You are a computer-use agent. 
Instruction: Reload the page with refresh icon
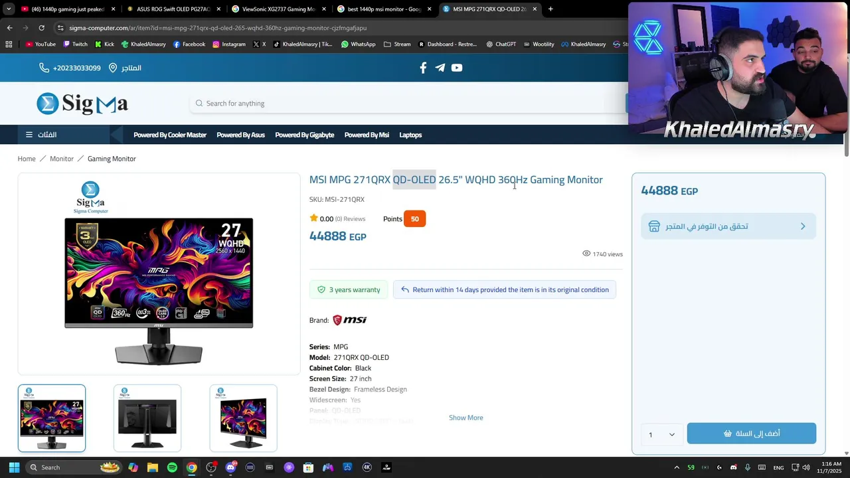tap(41, 28)
